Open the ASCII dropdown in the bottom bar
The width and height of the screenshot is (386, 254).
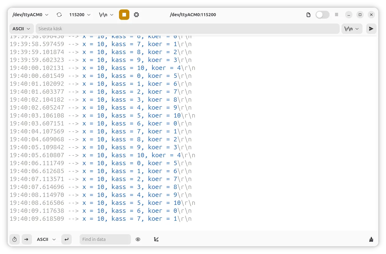tap(46, 239)
